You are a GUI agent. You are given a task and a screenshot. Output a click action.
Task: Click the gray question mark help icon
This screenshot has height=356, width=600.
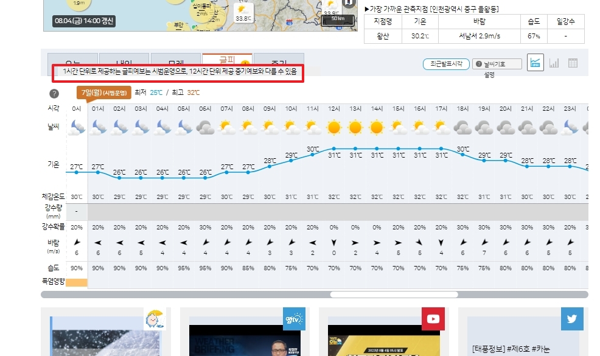point(54,93)
